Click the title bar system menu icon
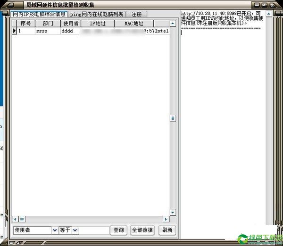Screen dimensions: 283x246 [11, 5]
